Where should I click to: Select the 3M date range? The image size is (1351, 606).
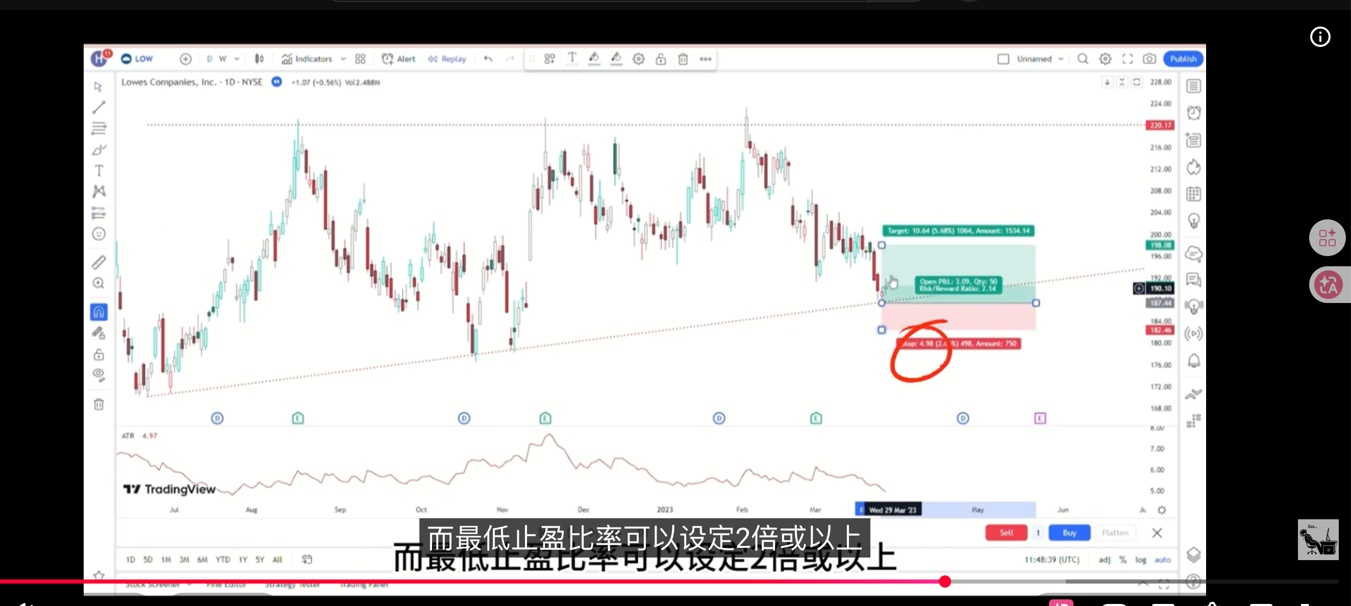pyautogui.click(x=184, y=560)
